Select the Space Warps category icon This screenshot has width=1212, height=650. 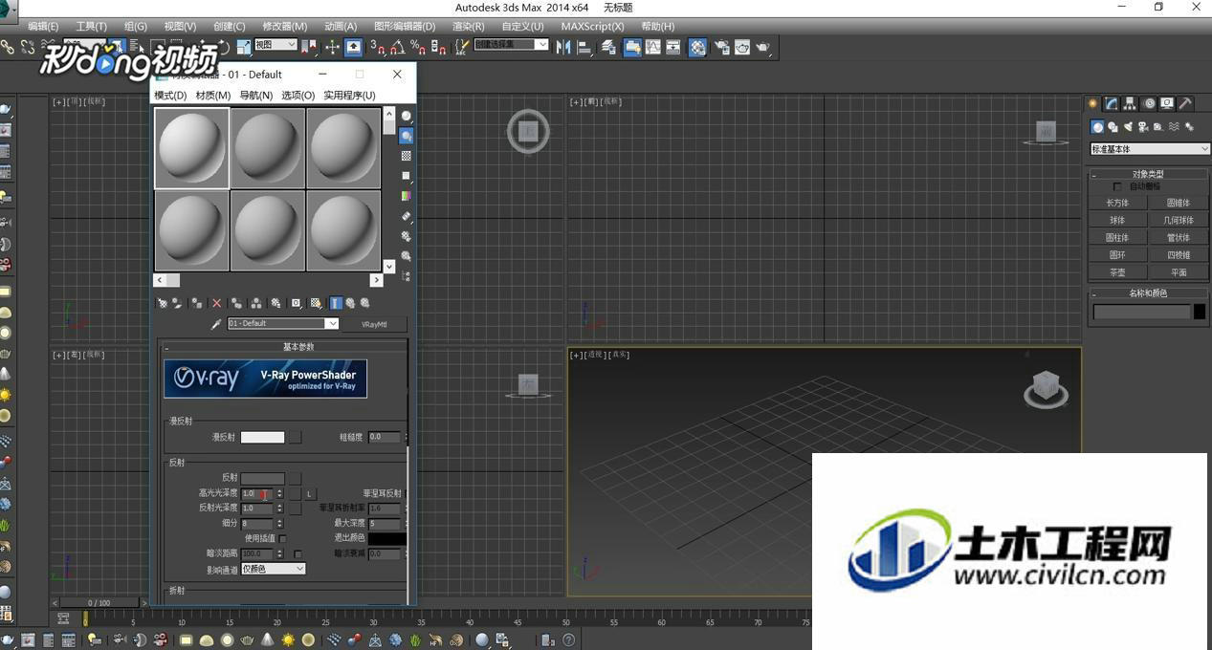click(x=1174, y=127)
